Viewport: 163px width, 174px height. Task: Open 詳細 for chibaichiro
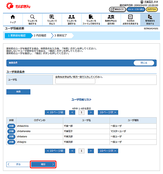[11, 126]
